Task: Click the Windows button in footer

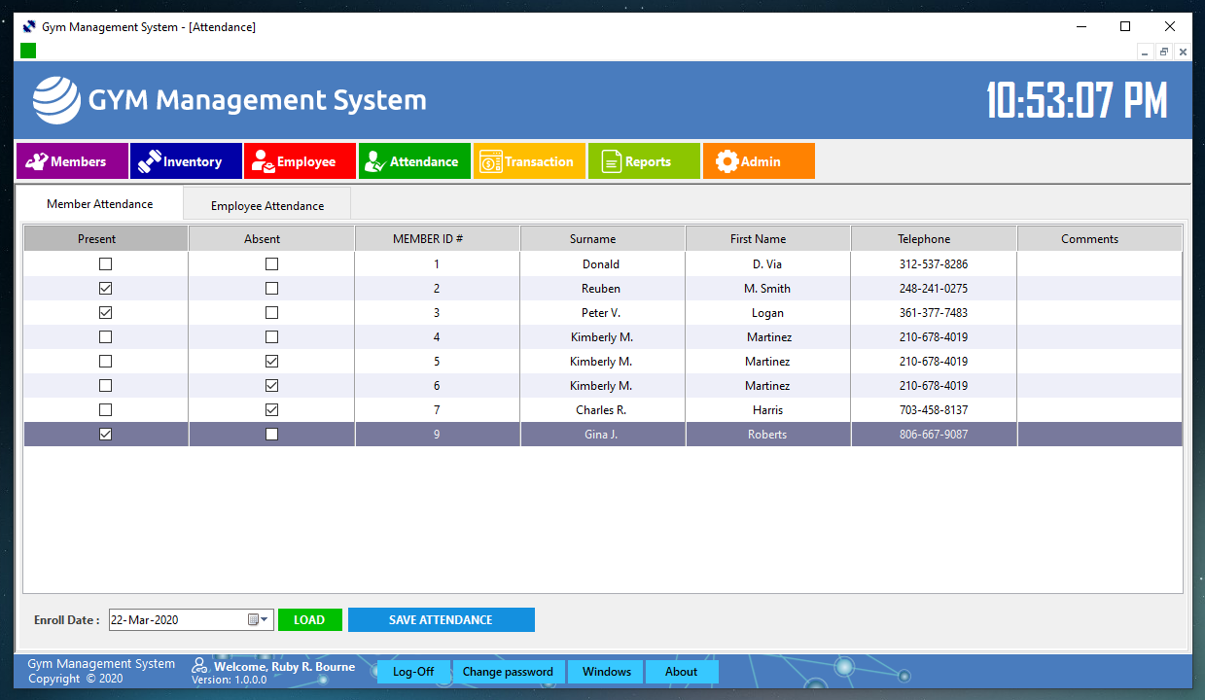Action: [607, 672]
